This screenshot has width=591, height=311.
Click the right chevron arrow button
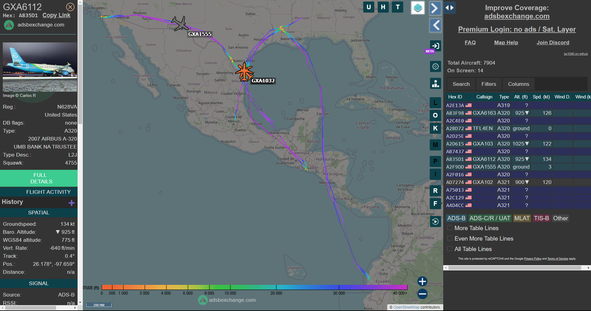(x=435, y=8)
